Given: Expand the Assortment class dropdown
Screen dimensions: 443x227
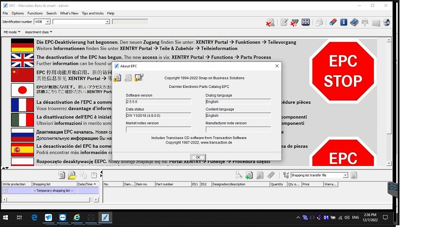Looking at the screenshot, I should [38, 32].
